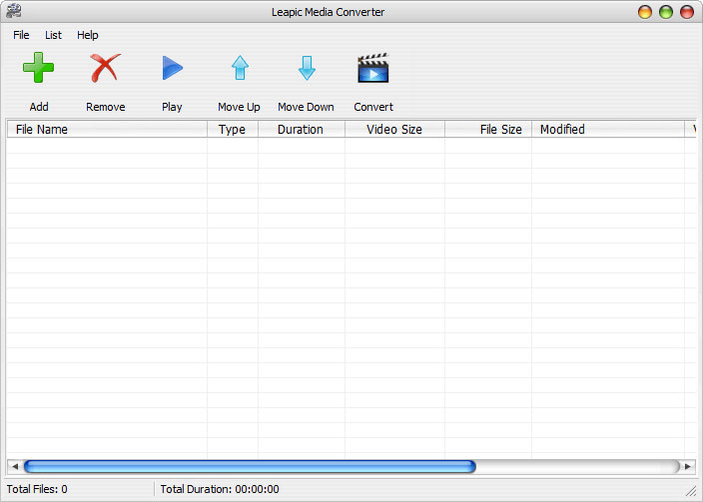Viewport: 703px width, 502px height.
Task: Click the Move Up arrow icon
Action: pyautogui.click(x=240, y=68)
